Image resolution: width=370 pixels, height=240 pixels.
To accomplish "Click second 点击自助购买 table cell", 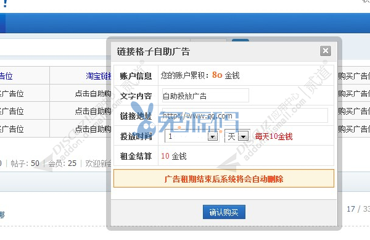I will (93, 111).
